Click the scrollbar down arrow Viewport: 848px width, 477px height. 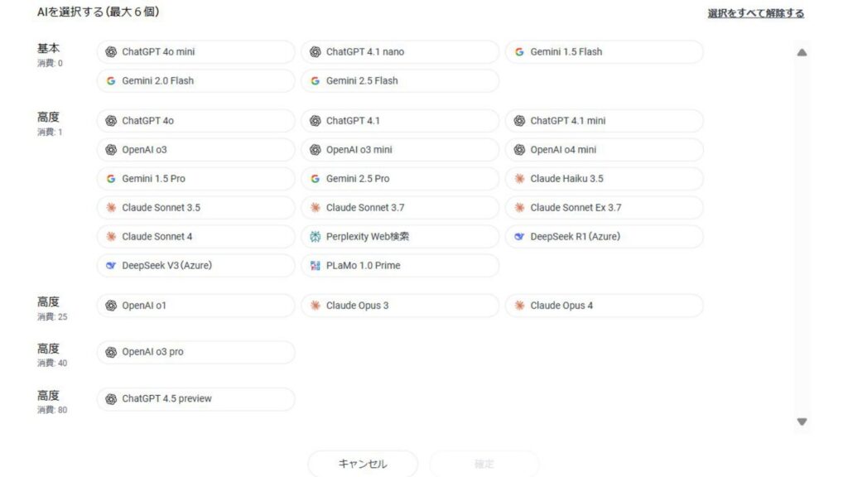(802, 422)
